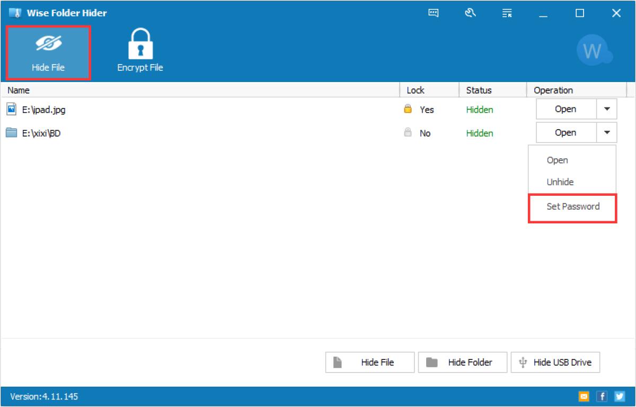
Task: Click the menu list icon in title bar
Action: click(x=507, y=13)
